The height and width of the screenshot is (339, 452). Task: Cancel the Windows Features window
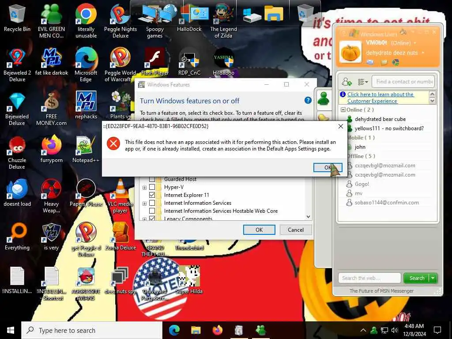[295, 230]
